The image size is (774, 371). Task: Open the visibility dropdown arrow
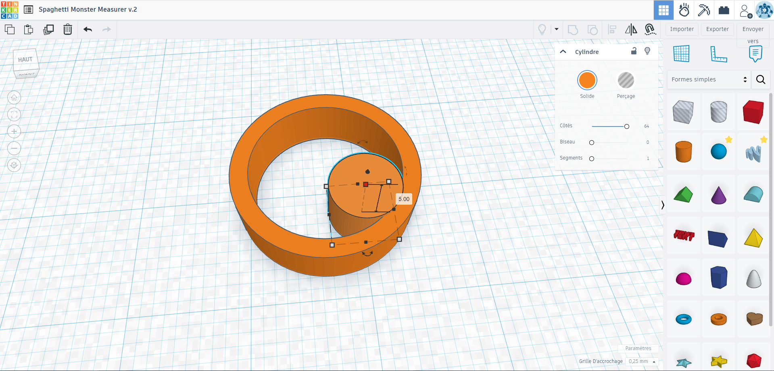(557, 29)
